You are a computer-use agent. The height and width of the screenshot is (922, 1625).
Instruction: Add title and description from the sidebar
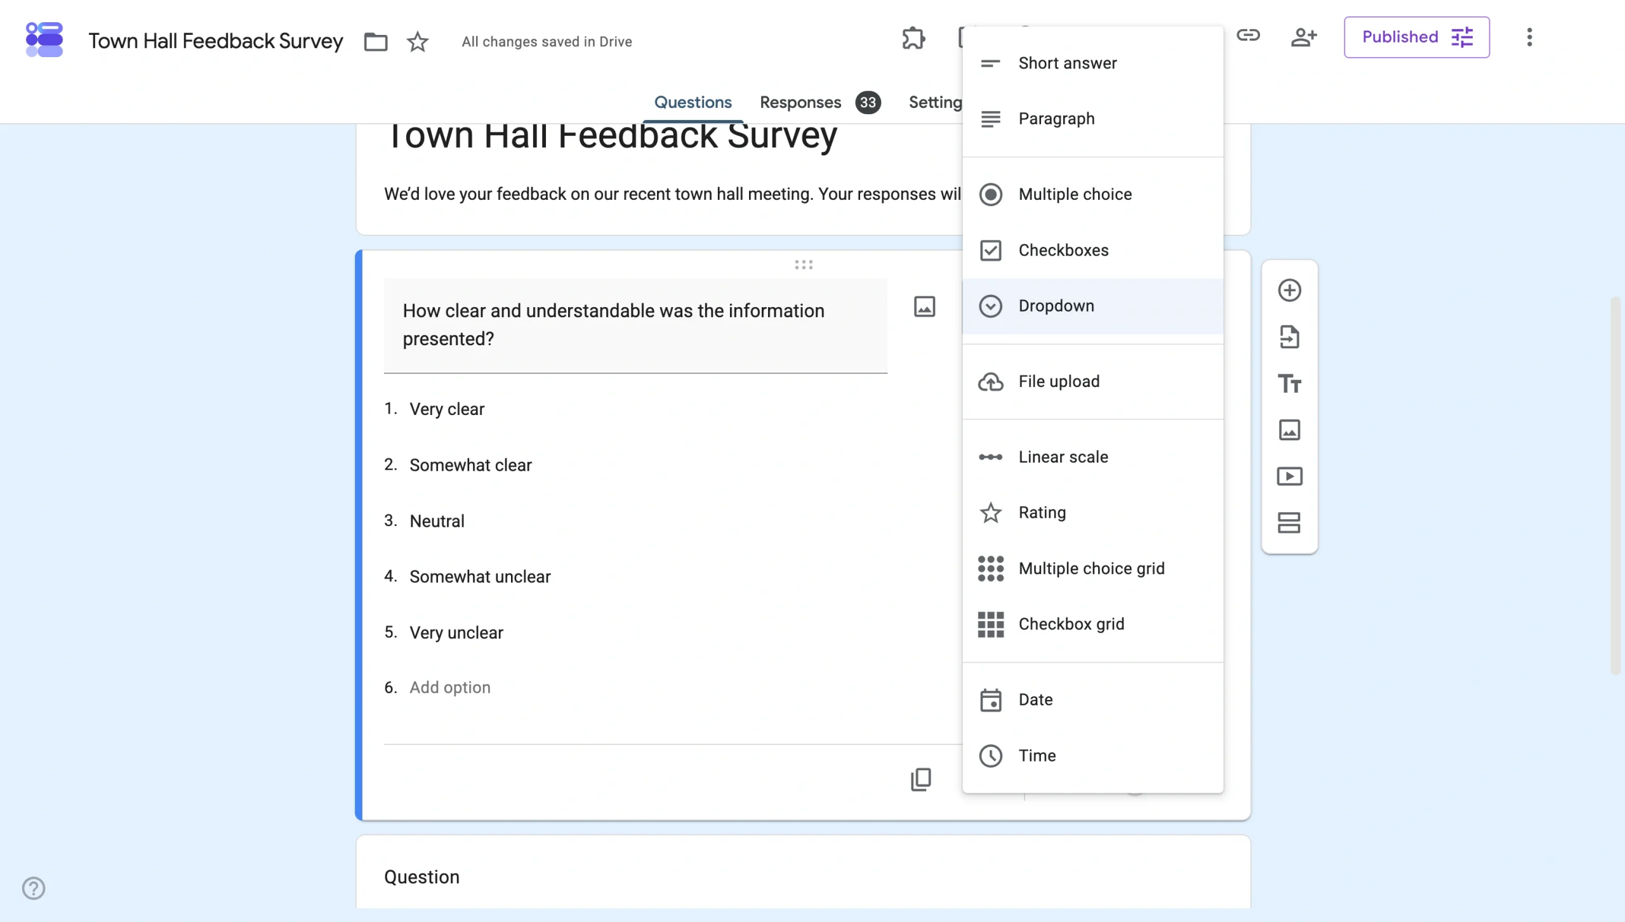click(1289, 384)
